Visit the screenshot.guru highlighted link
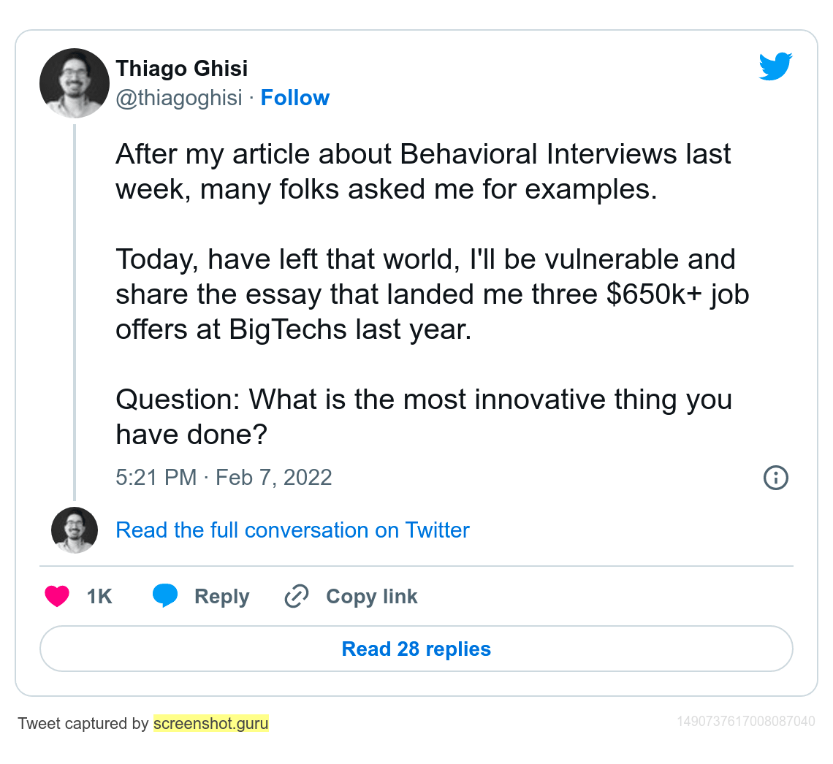Image resolution: width=833 pixels, height=764 pixels. (210, 724)
